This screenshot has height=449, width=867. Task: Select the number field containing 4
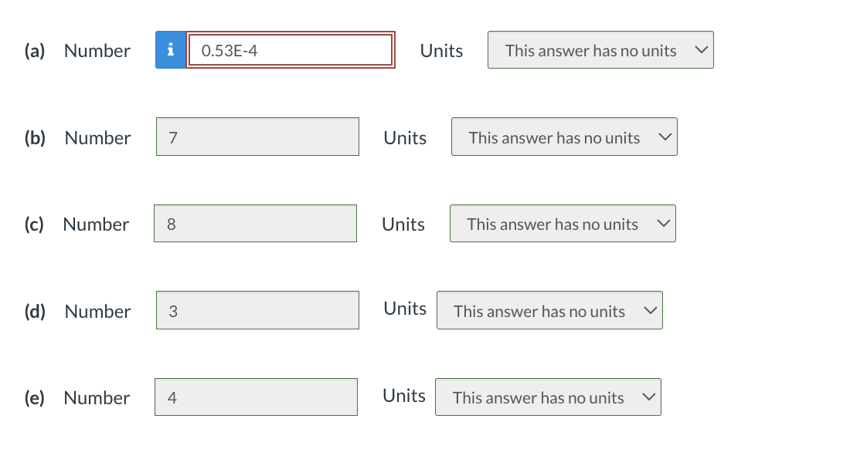click(x=256, y=397)
